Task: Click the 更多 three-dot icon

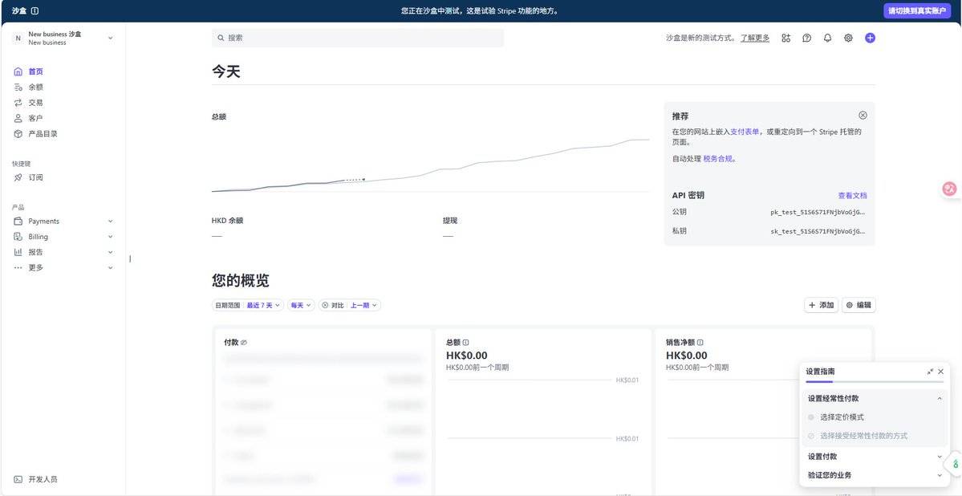Action: pyautogui.click(x=18, y=267)
